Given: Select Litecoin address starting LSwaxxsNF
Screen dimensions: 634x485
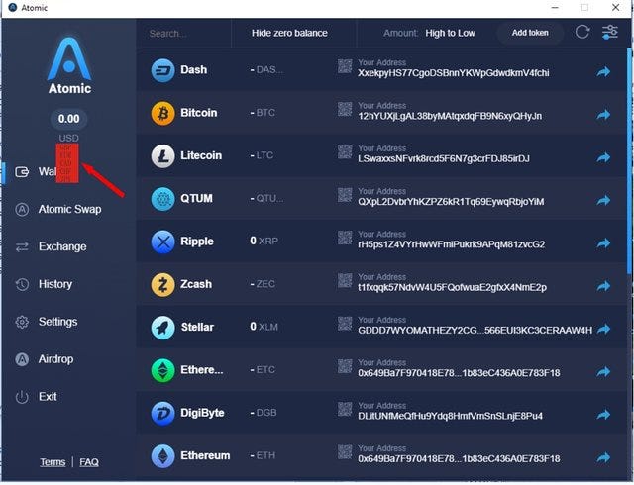Looking at the screenshot, I should click(444, 158).
